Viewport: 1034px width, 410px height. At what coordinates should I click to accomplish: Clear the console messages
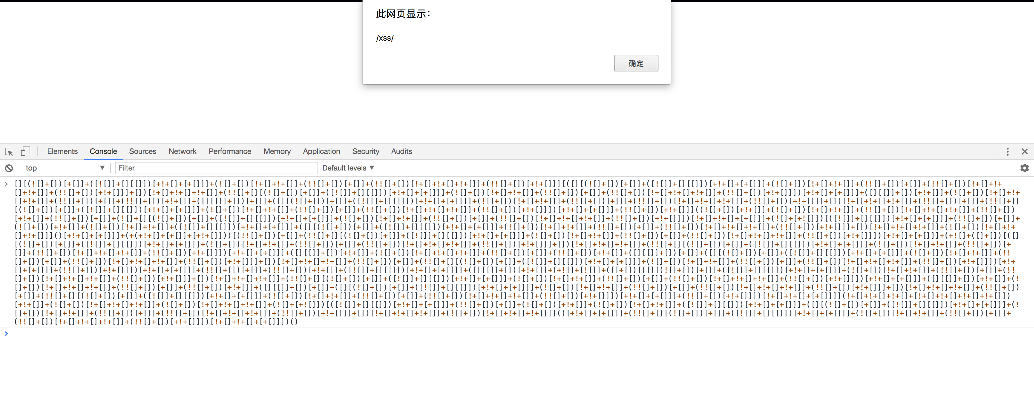[x=9, y=168]
